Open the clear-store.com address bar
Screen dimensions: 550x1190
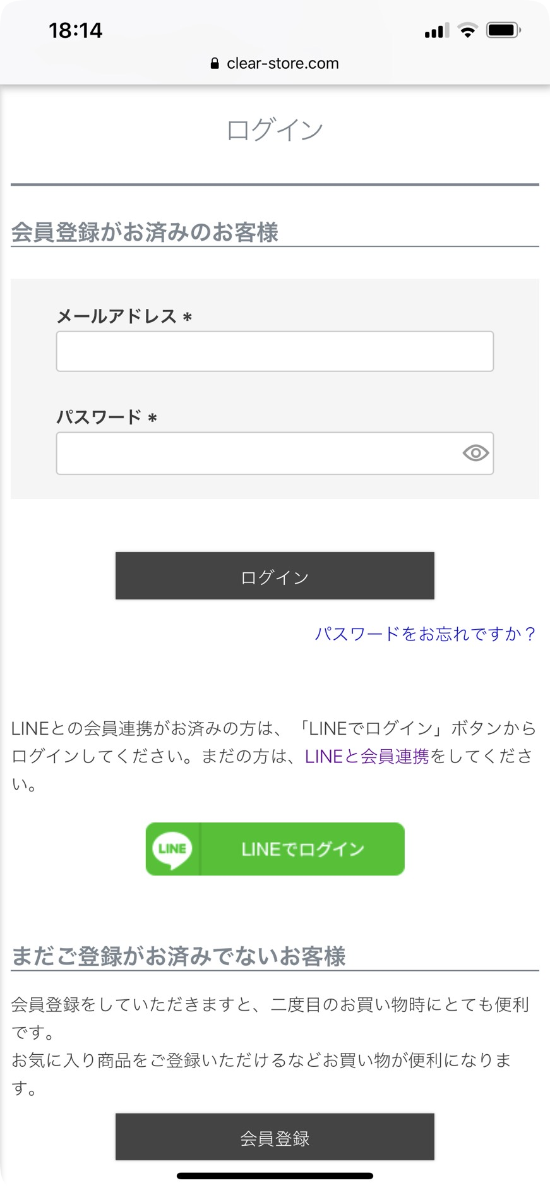[x=282, y=63]
